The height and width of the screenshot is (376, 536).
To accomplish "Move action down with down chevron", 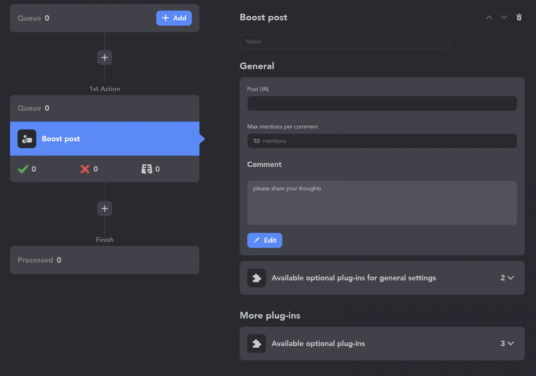I will [x=504, y=17].
